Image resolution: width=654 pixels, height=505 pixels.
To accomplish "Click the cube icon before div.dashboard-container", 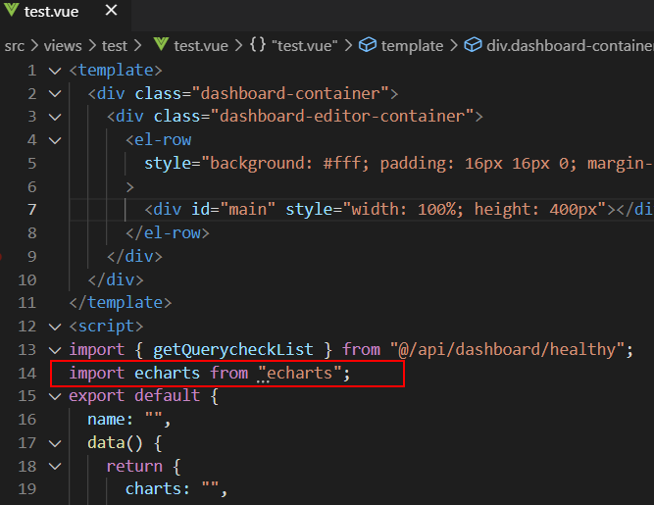I will pyautogui.click(x=473, y=45).
